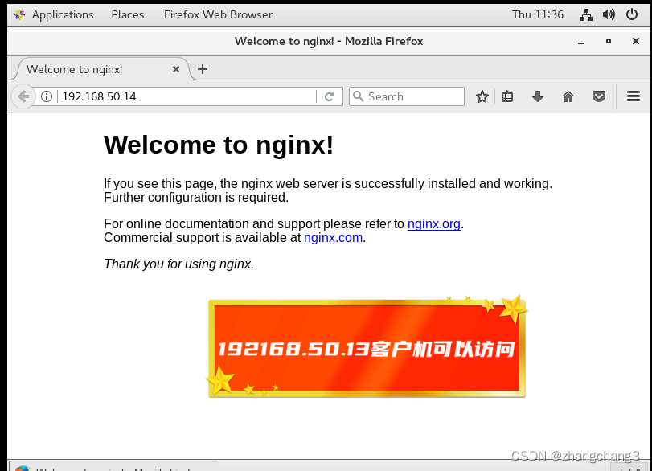Image resolution: width=652 pixels, height=471 pixels.
Task: Save page to Pocket icon
Action: [599, 96]
